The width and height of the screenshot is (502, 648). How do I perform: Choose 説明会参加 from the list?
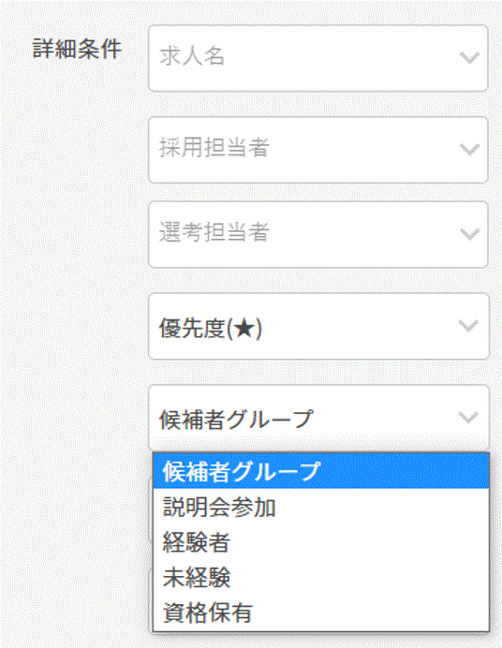click(321, 507)
